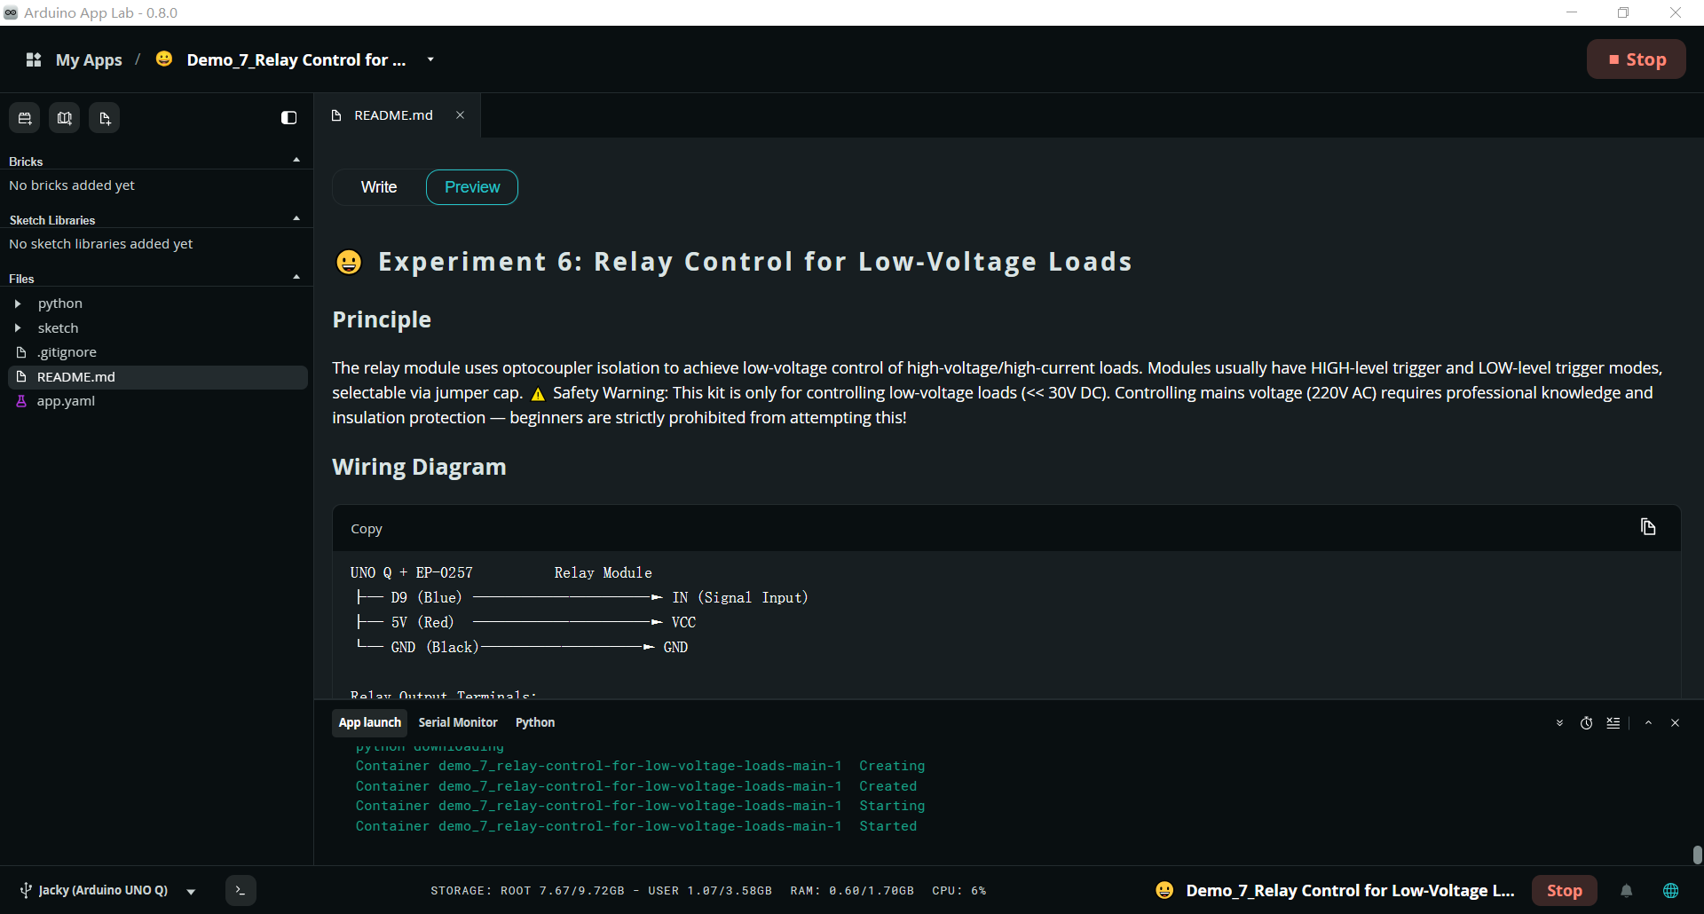
Task: Click the 'Creating' container log line
Action: [x=640, y=766]
